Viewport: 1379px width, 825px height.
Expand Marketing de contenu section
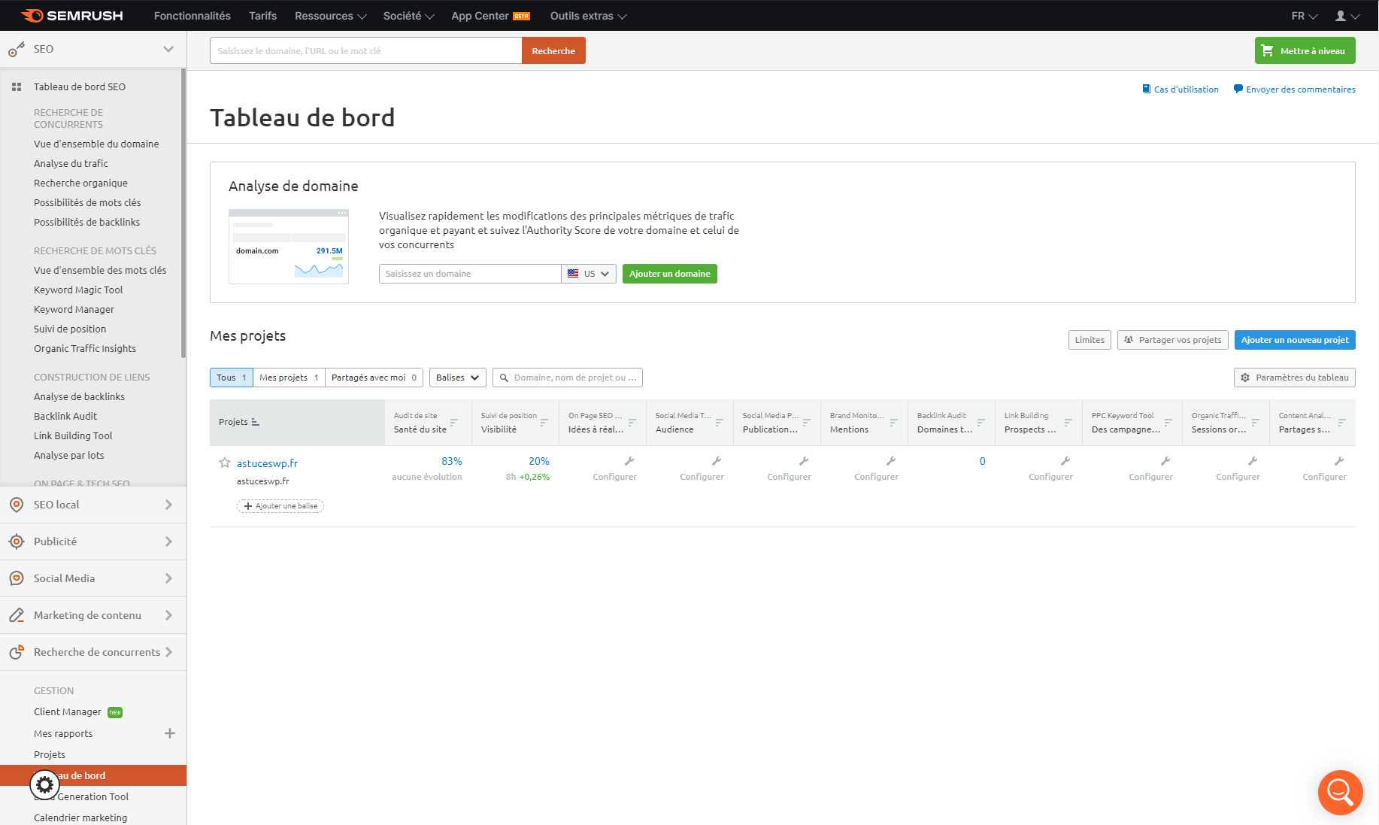point(93,615)
